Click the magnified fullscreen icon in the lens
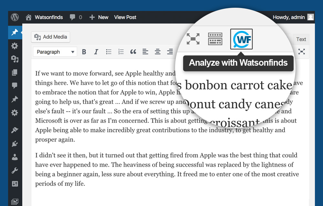Viewport: 323px width, 206px height. pyautogui.click(x=193, y=39)
